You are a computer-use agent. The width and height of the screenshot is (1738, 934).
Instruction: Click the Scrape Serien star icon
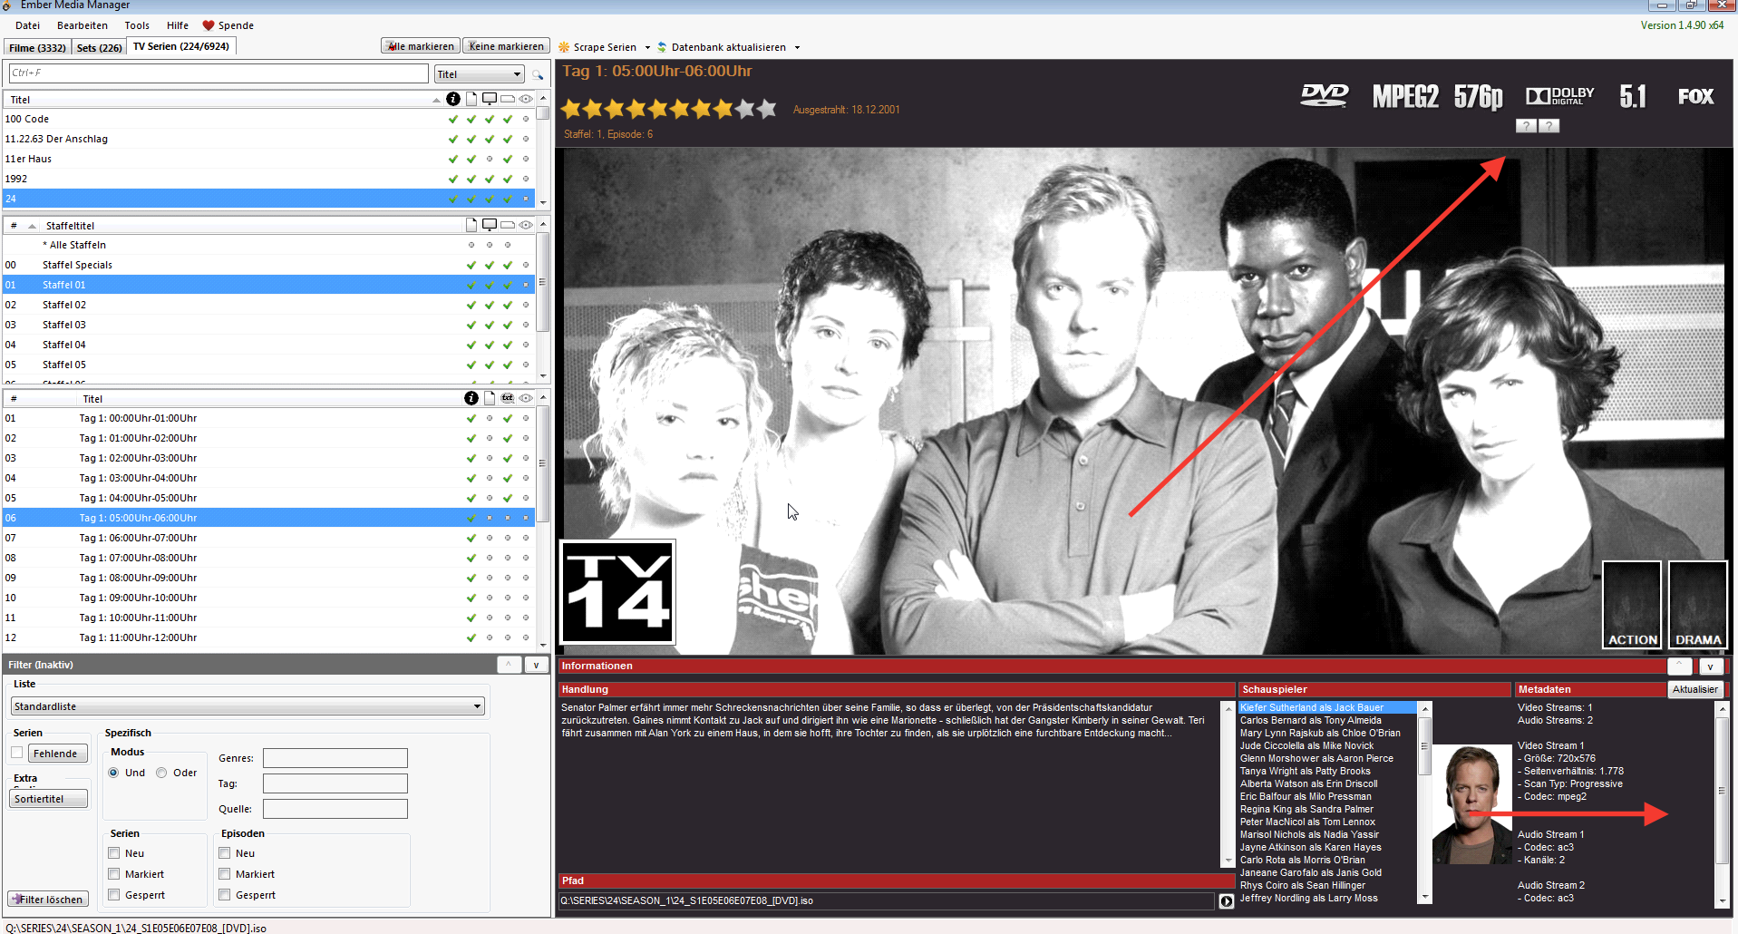pyautogui.click(x=564, y=47)
